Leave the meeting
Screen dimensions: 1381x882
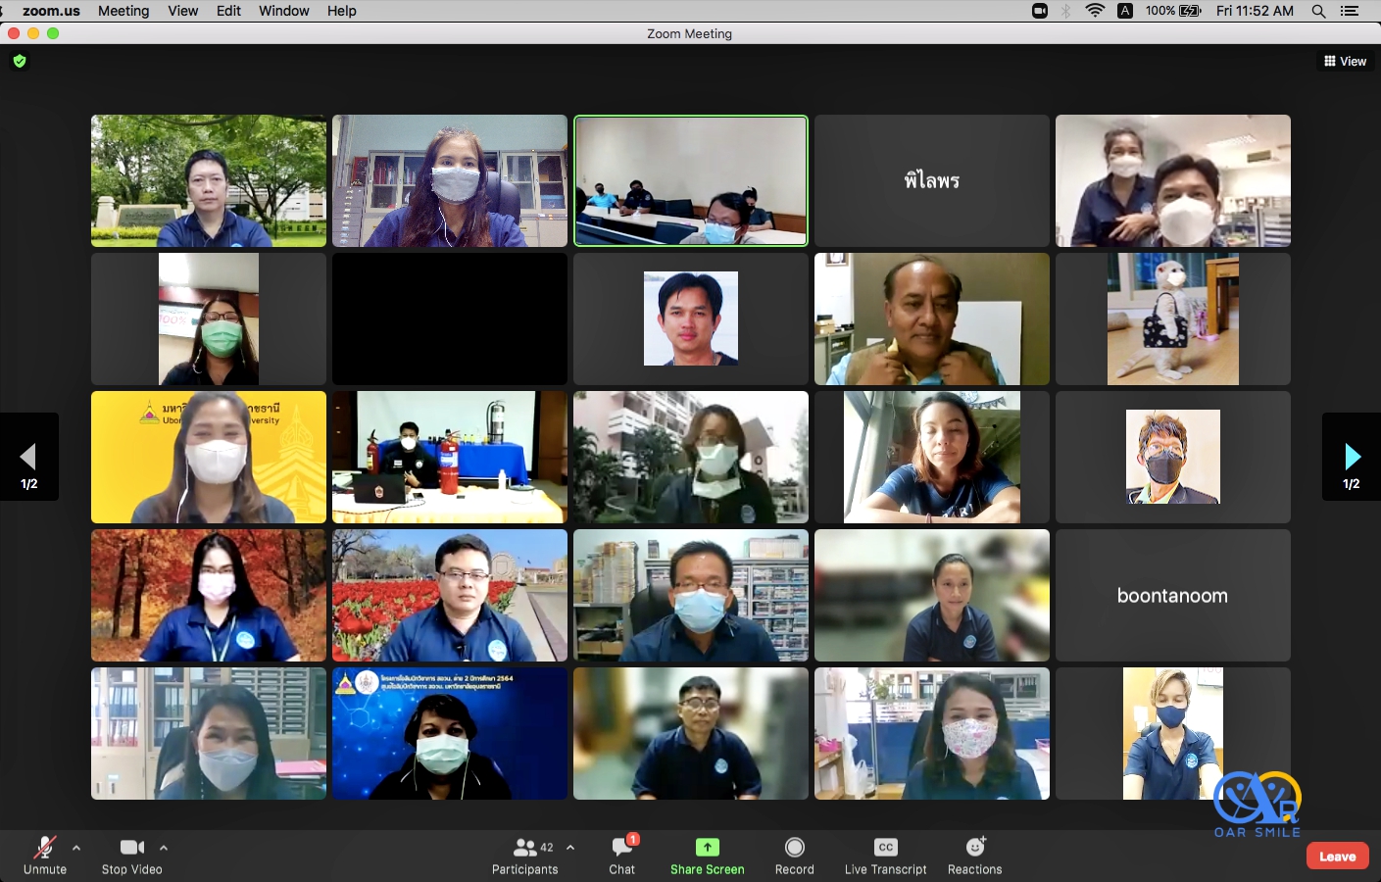coord(1337,856)
